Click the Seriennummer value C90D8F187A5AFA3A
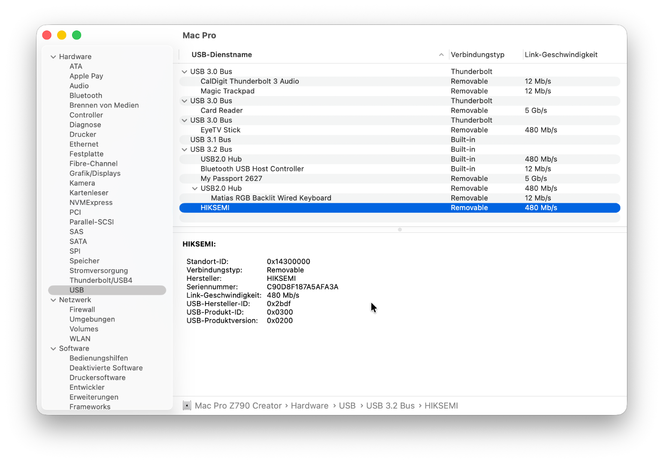 coord(303,287)
